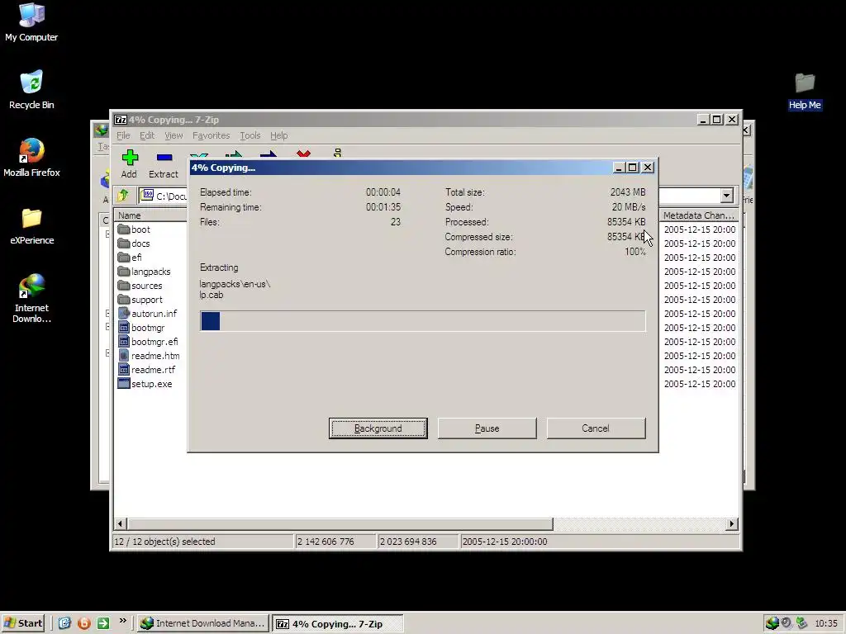Click the setup.exe date 2005-12-15 20:00

(x=699, y=384)
